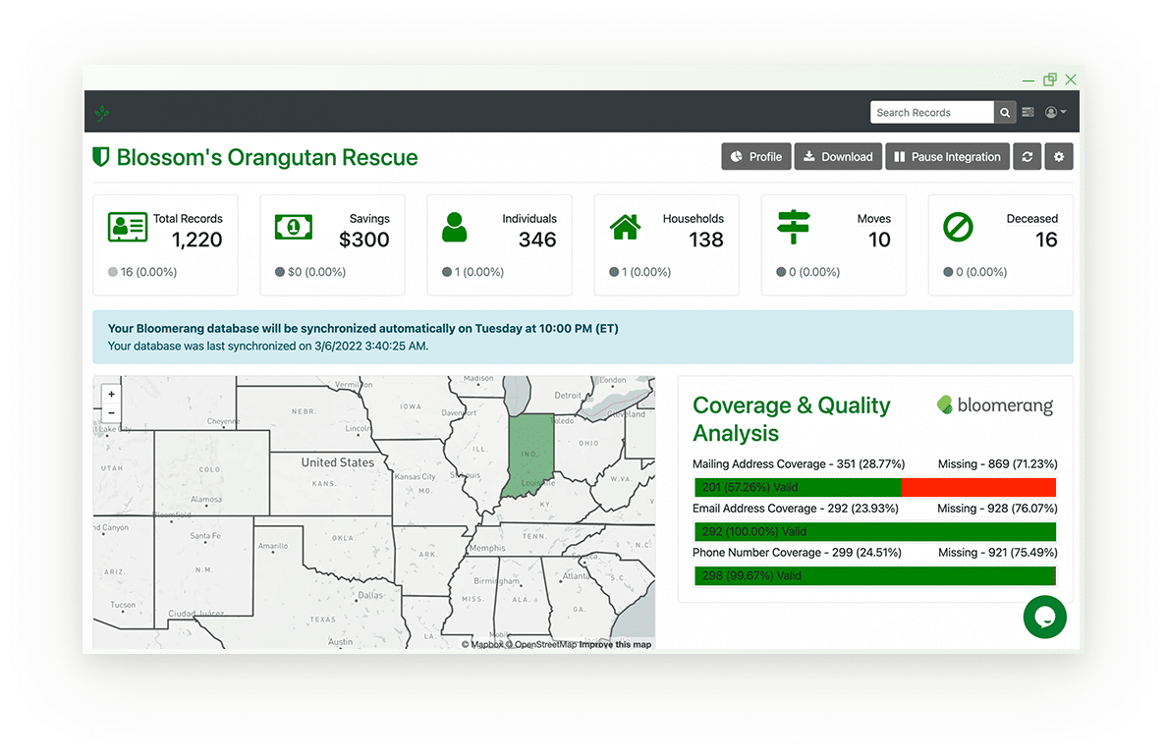1167x754 pixels.
Task: Click the window minimize icon
Action: 1028,81
